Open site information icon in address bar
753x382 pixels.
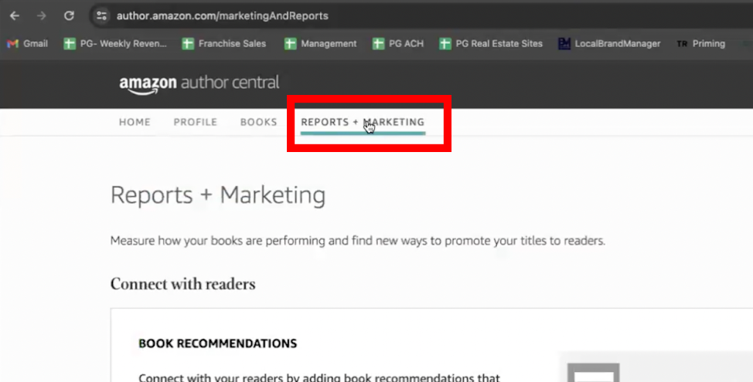click(x=101, y=15)
